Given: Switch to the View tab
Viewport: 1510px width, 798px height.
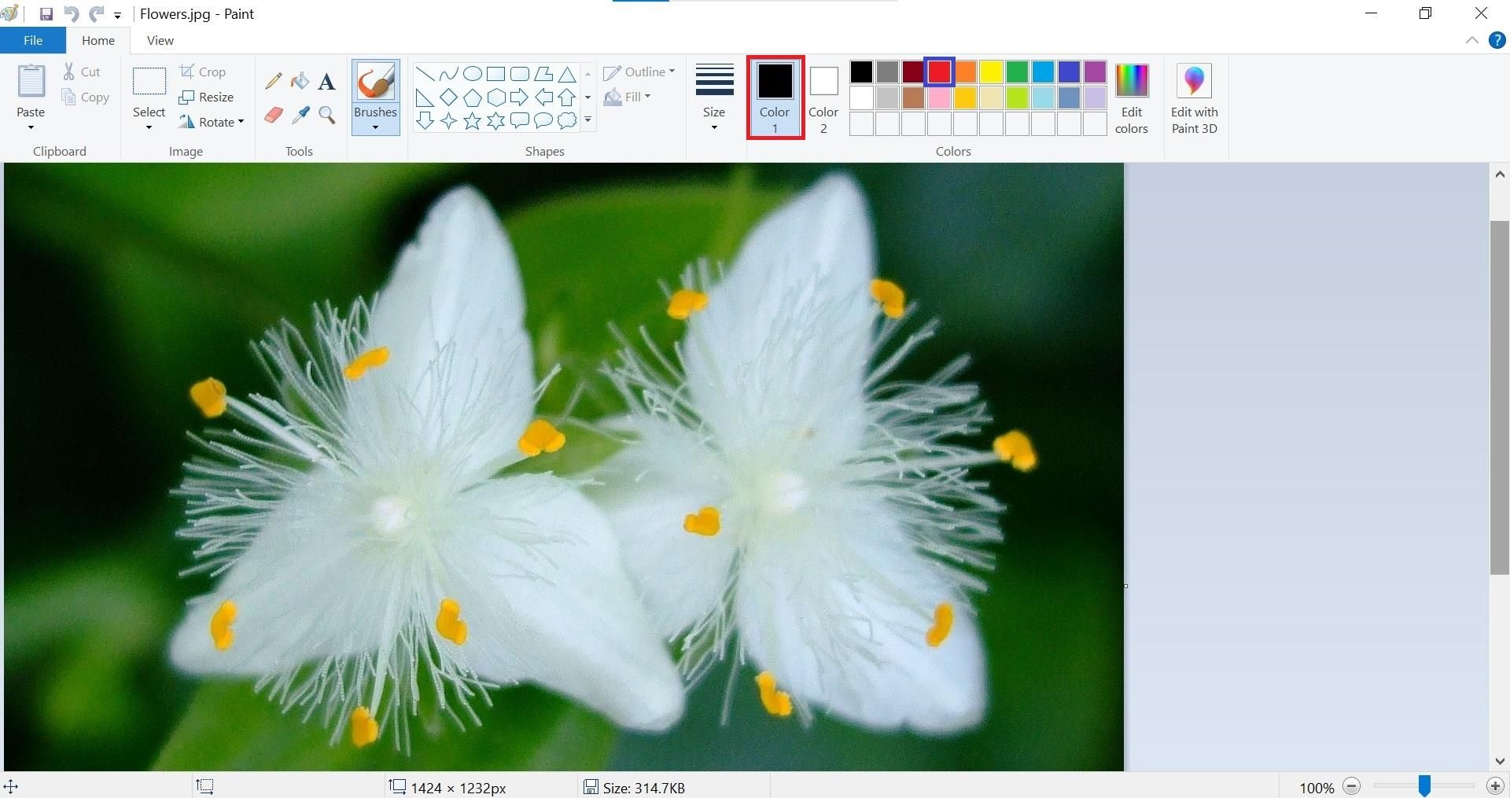Looking at the screenshot, I should [x=160, y=40].
